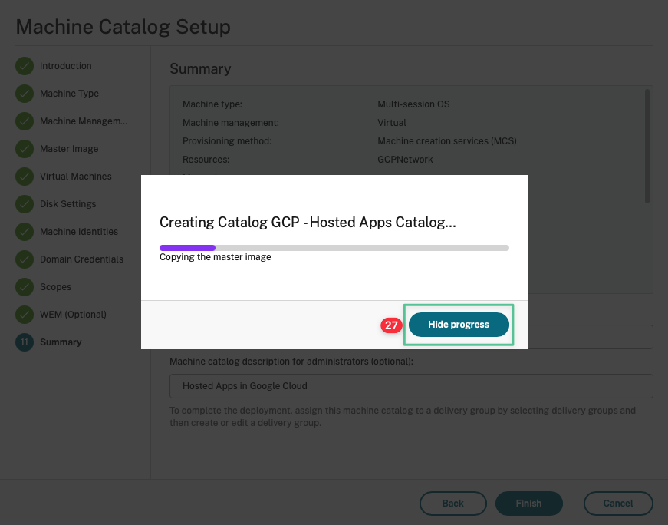Open the Machine Management wizard step
The height and width of the screenshot is (525, 668).
pos(83,121)
